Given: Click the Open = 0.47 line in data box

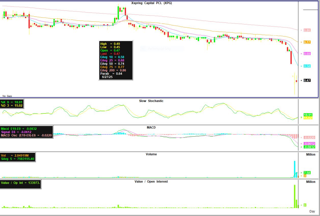Looking at the screenshot, I should pyautogui.click(x=110, y=50).
